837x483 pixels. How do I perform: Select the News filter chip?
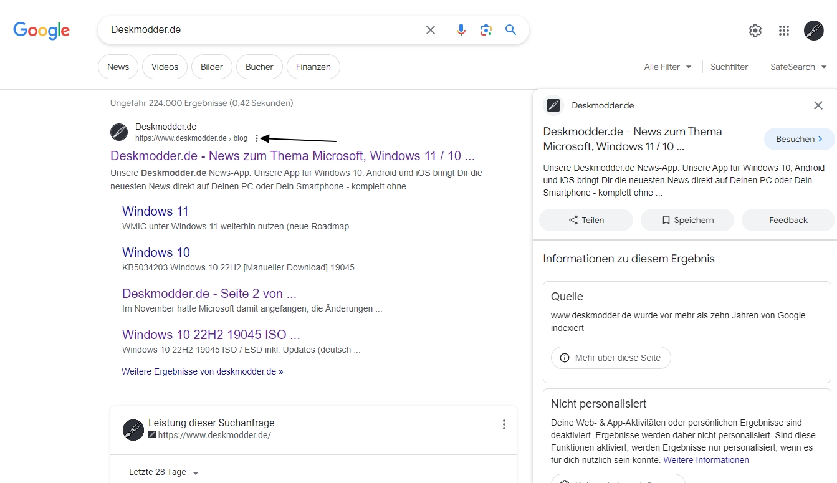(118, 67)
